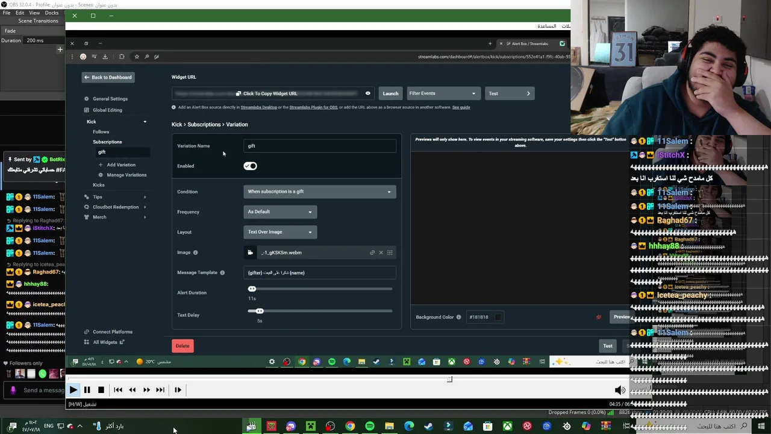Select Follows under Kick

[101, 132]
